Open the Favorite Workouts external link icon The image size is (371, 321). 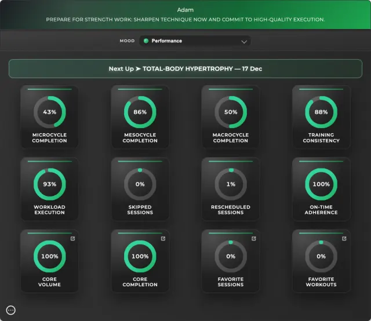(344, 239)
